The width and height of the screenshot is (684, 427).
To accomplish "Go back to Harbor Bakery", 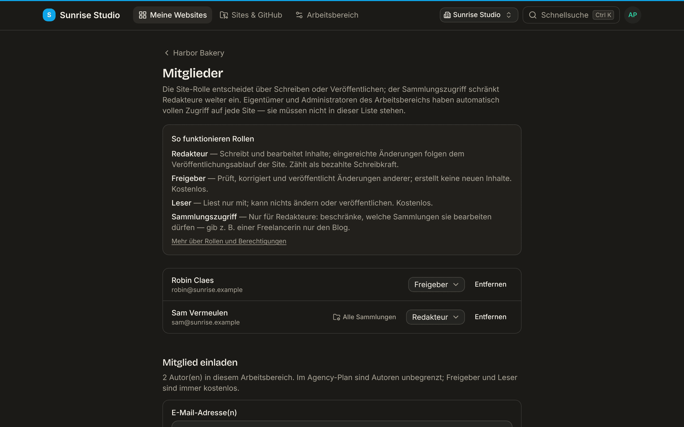I will click(x=194, y=53).
